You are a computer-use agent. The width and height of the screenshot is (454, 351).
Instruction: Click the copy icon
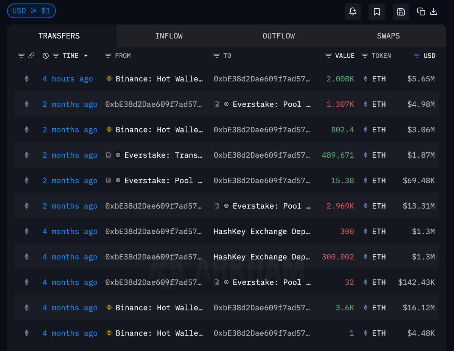[421, 12]
